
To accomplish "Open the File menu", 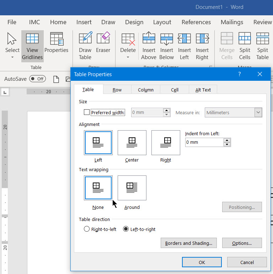I will click(x=12, y=22).
